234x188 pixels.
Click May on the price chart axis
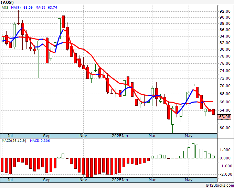[189, 136]
